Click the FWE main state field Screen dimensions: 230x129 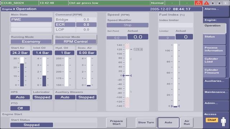coord(31,20)
